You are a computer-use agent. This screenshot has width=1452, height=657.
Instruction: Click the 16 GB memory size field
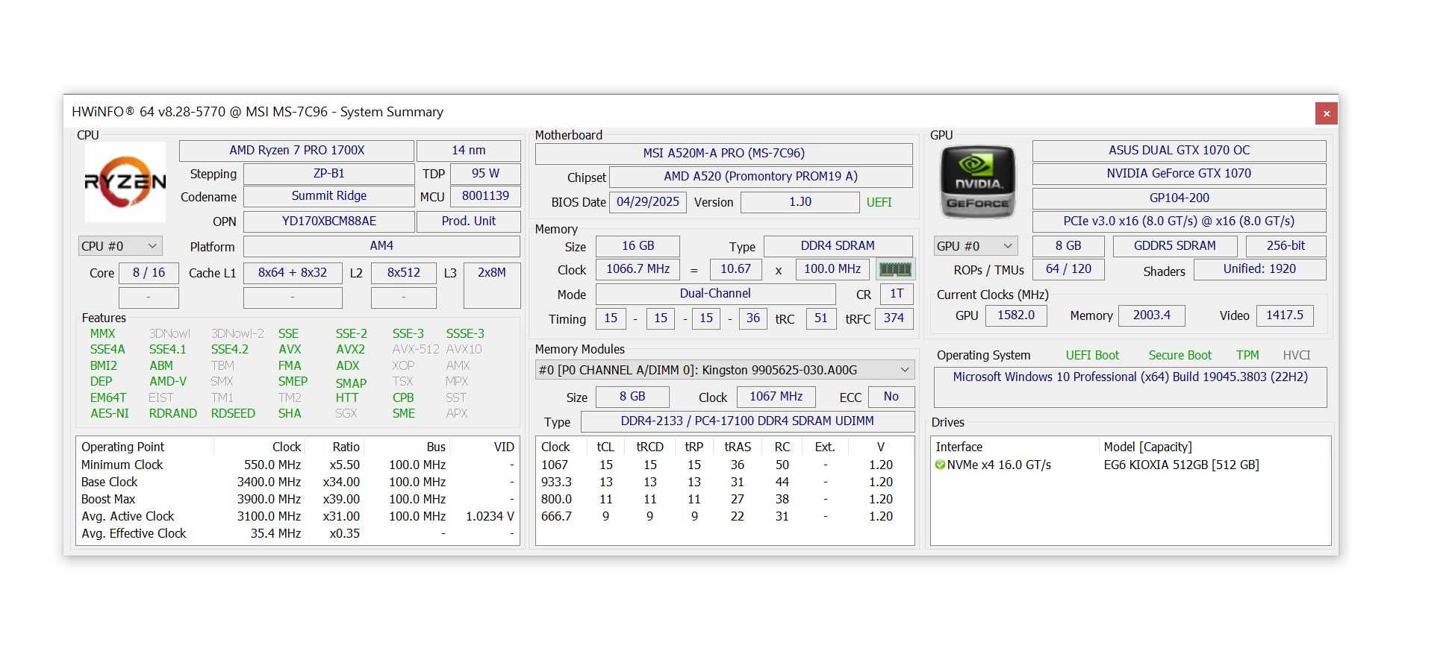pos(638,246)
